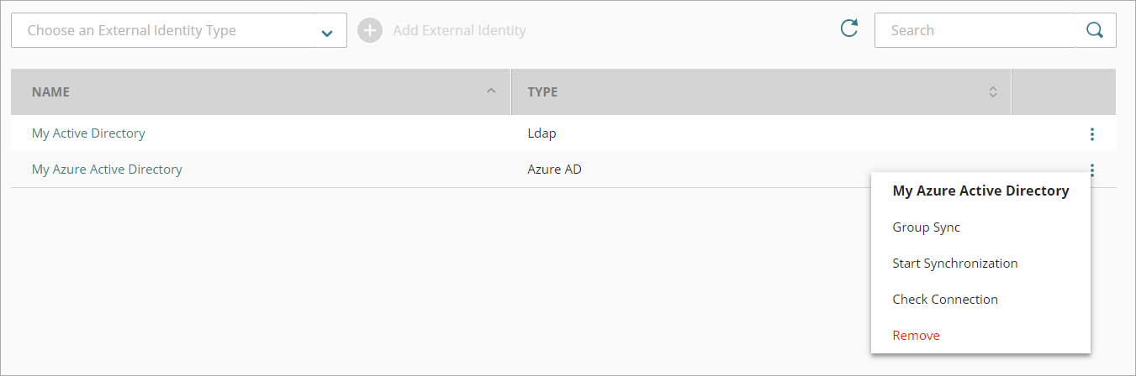Viewport: 1136px width, 376px height.
Task: Click the 'Choose an External Identity Type' placeholder text
Action: [x=131, y=30]
